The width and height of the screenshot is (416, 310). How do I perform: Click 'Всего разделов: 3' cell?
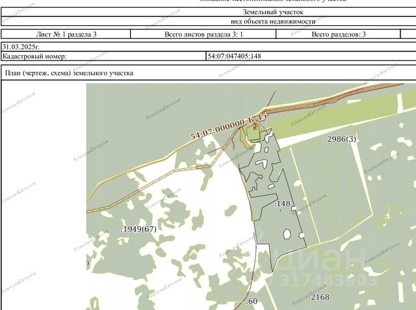pos(338,34)
